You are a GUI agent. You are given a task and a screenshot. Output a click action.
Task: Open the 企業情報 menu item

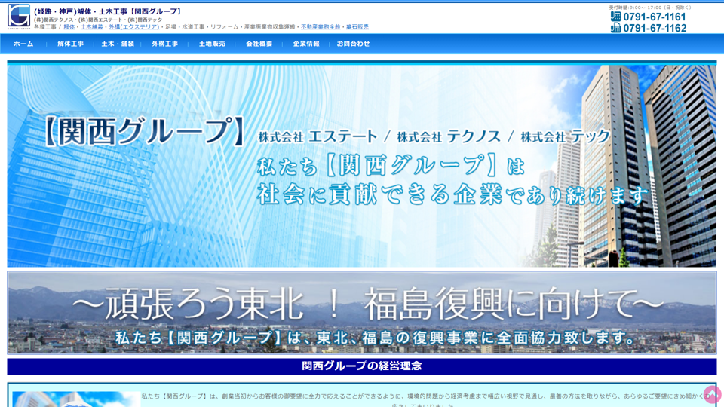(306, 44)
